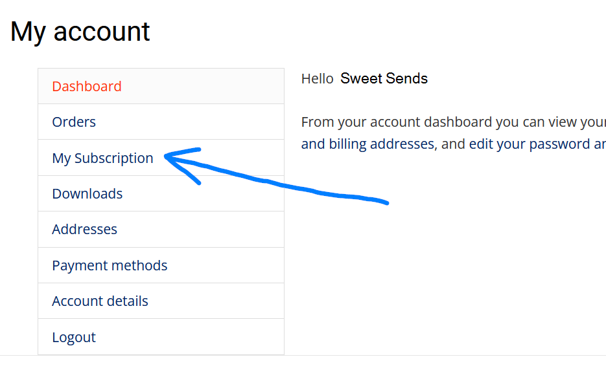Click the Sweet Sends username

(384, 79)
